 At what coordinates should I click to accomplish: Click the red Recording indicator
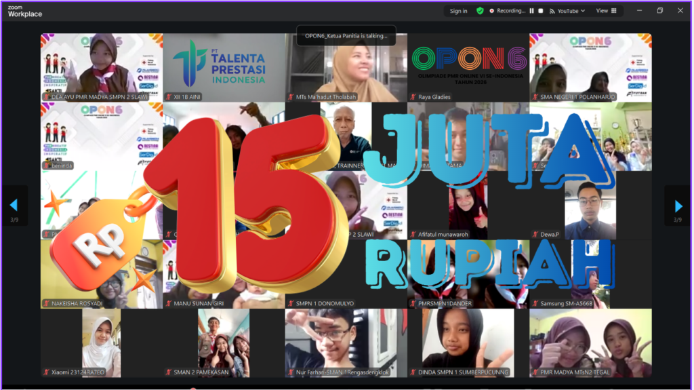pos(507,11)
